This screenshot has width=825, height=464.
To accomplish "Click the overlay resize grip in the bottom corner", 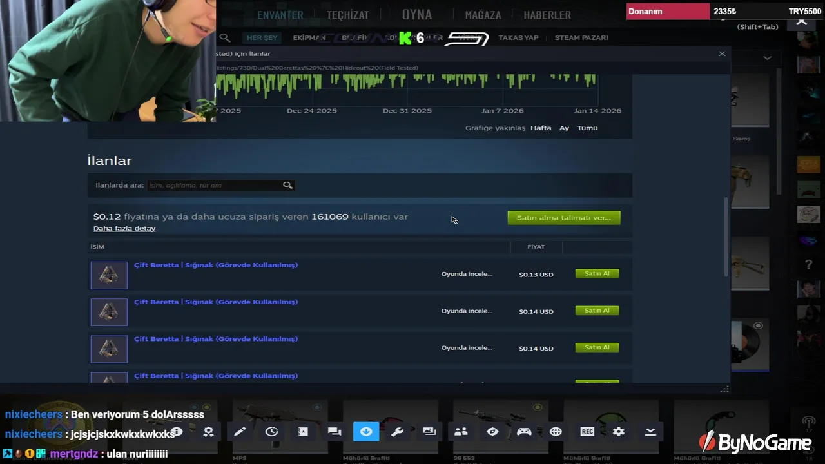I will tap(724, 389).
